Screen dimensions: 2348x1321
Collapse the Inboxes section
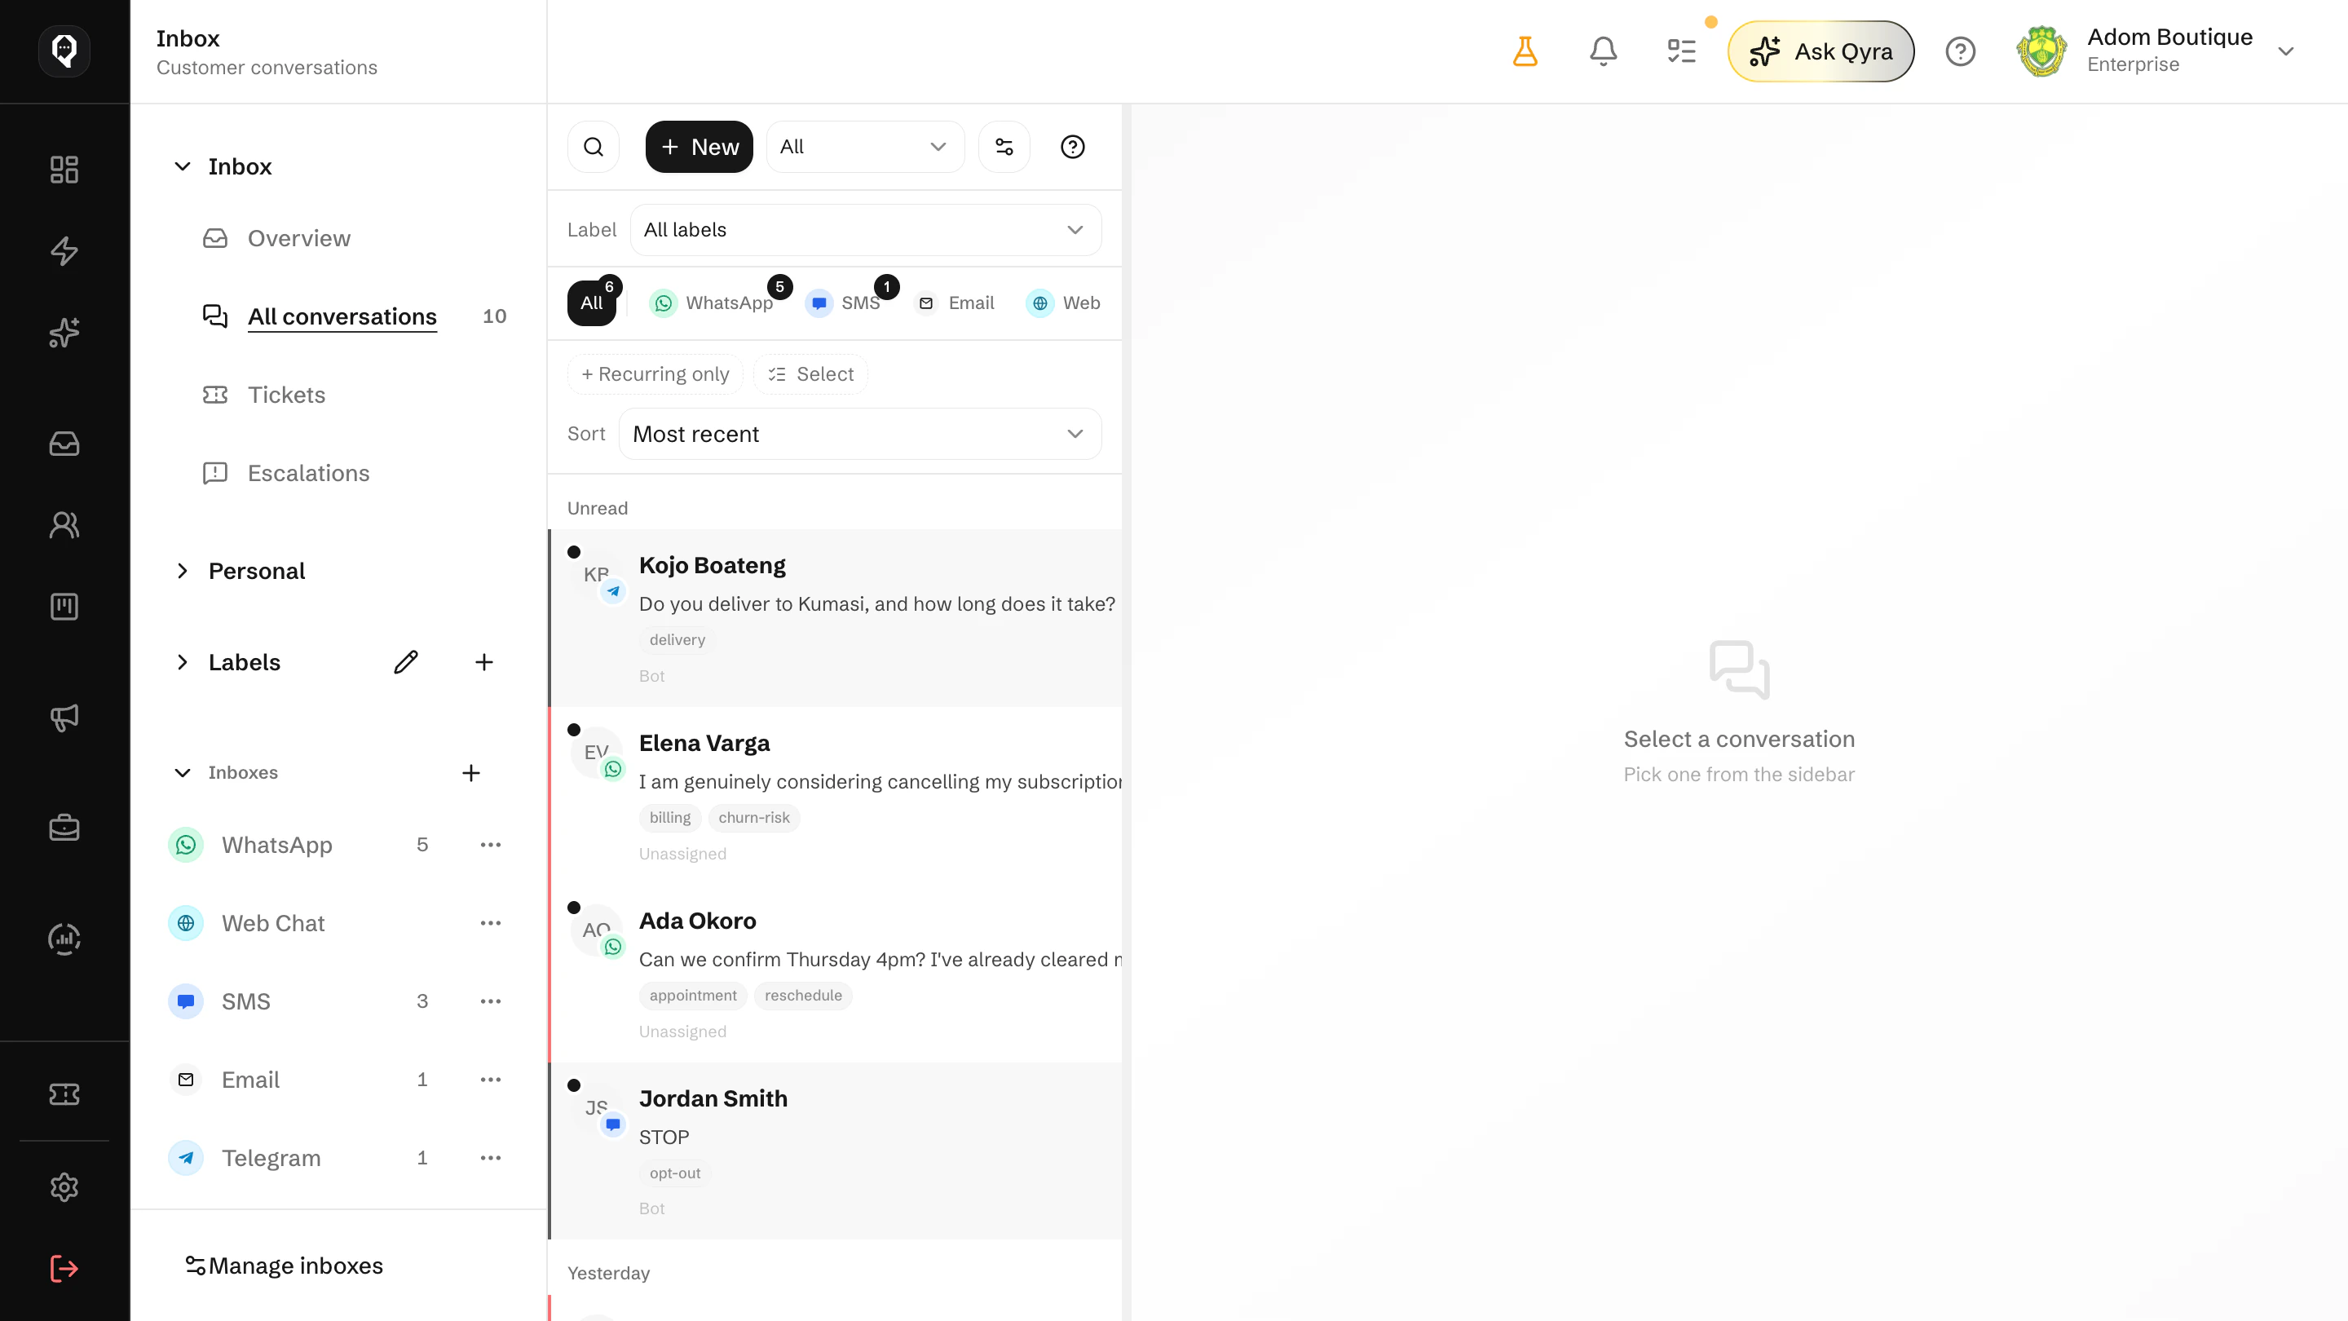point(183,773)
